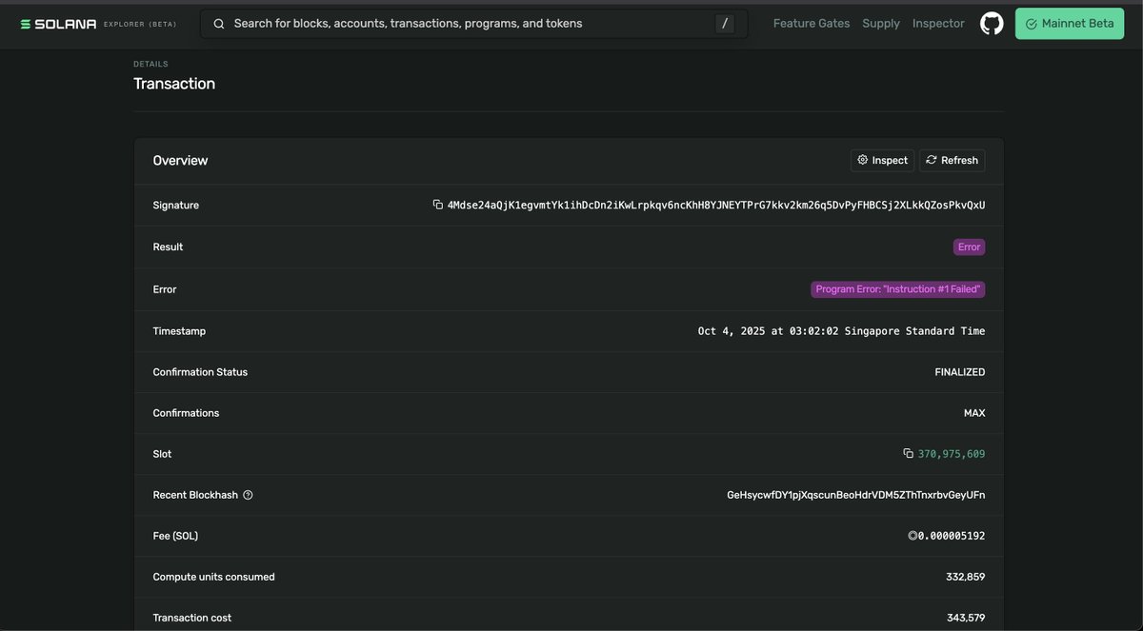Select the transaction signature text

(x=716, y=205)
